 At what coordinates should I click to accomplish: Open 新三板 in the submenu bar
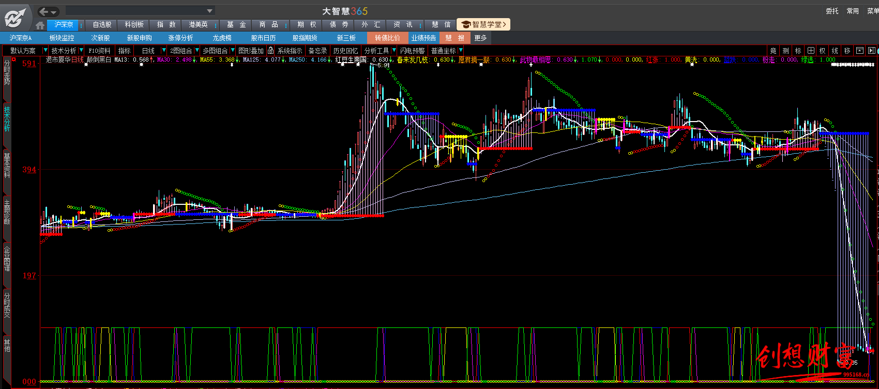346,38
